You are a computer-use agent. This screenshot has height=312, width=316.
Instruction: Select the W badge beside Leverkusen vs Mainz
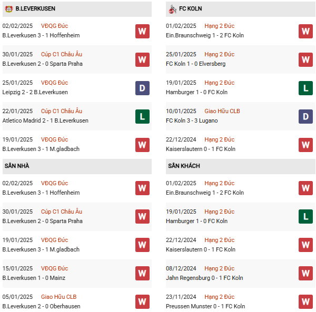click(x=142, y=274)
